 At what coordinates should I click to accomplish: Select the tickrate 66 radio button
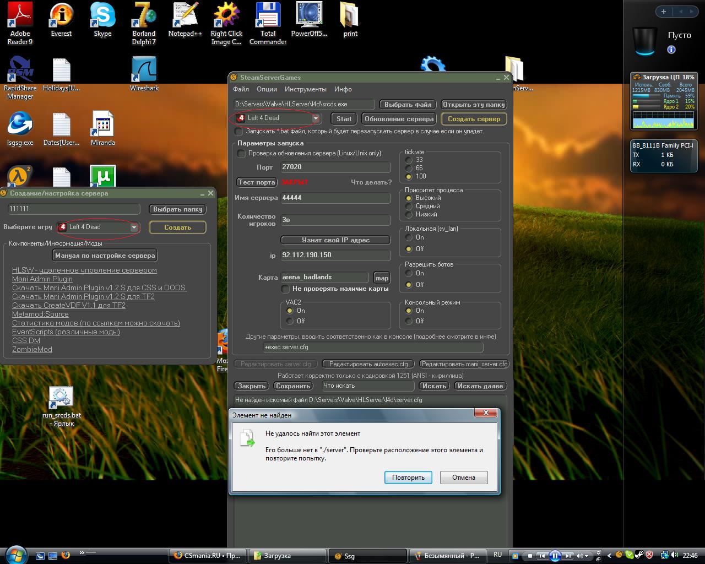point(409,168)
